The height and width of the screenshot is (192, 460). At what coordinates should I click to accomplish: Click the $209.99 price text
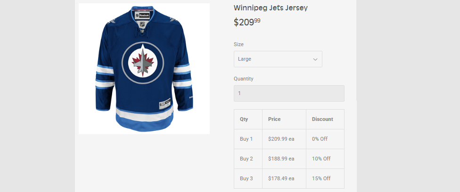click(246, 22)
